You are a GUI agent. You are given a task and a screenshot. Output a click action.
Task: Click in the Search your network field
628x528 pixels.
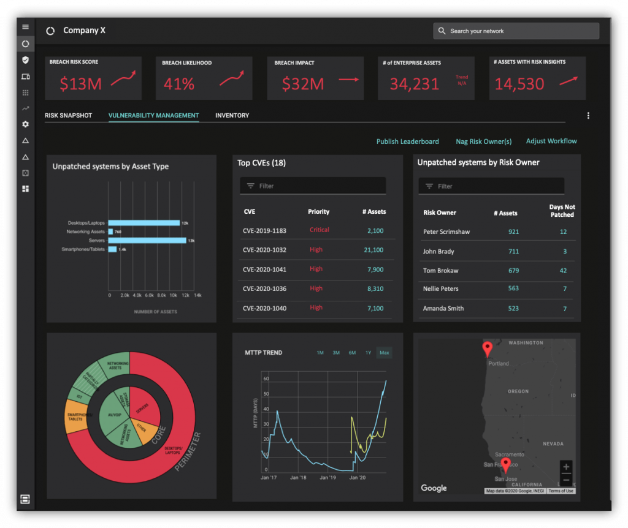(516, 31)
